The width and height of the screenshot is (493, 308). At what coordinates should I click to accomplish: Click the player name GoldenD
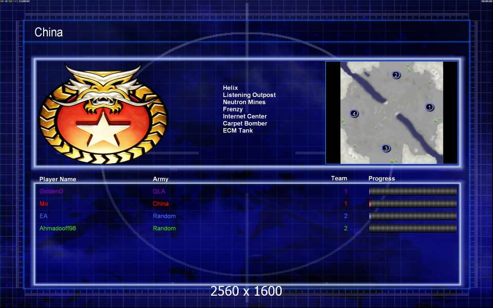tap(51, 191)
